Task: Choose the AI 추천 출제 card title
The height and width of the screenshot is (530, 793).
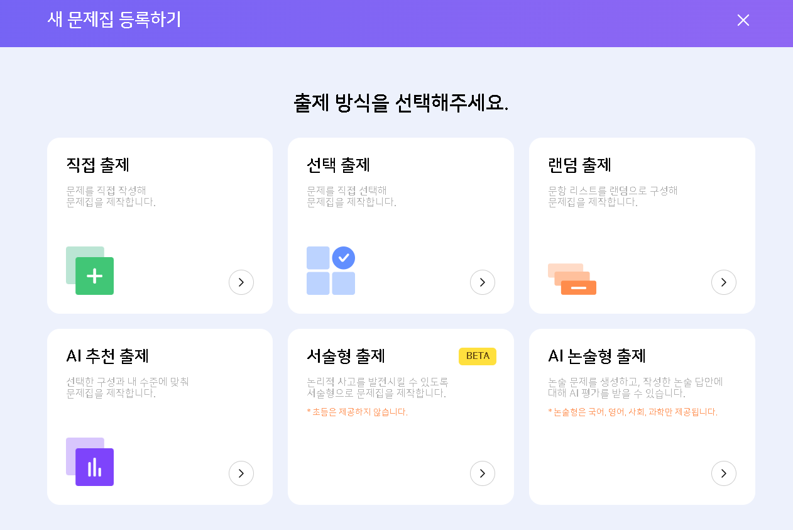Action: pos(107,356)
